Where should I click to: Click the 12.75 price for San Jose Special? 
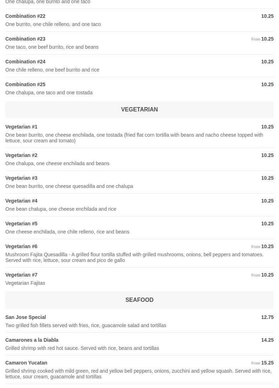pos(267,317)
